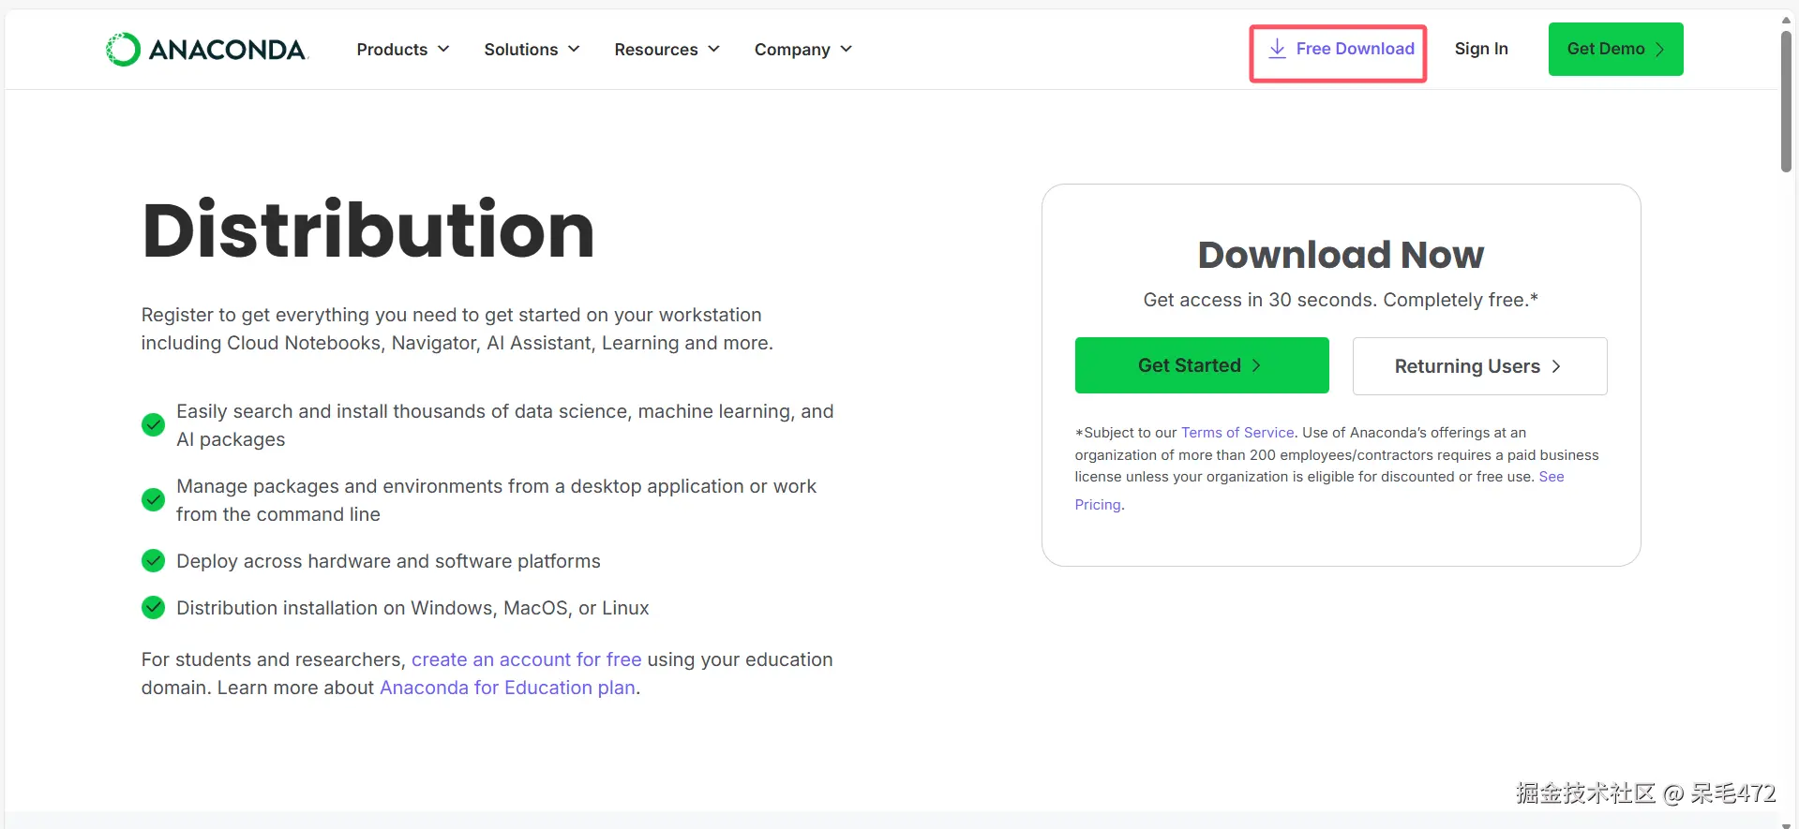
Task: Click 'Get access in 30 seconds. Completely free.*' text
Action: [1341, 300]
